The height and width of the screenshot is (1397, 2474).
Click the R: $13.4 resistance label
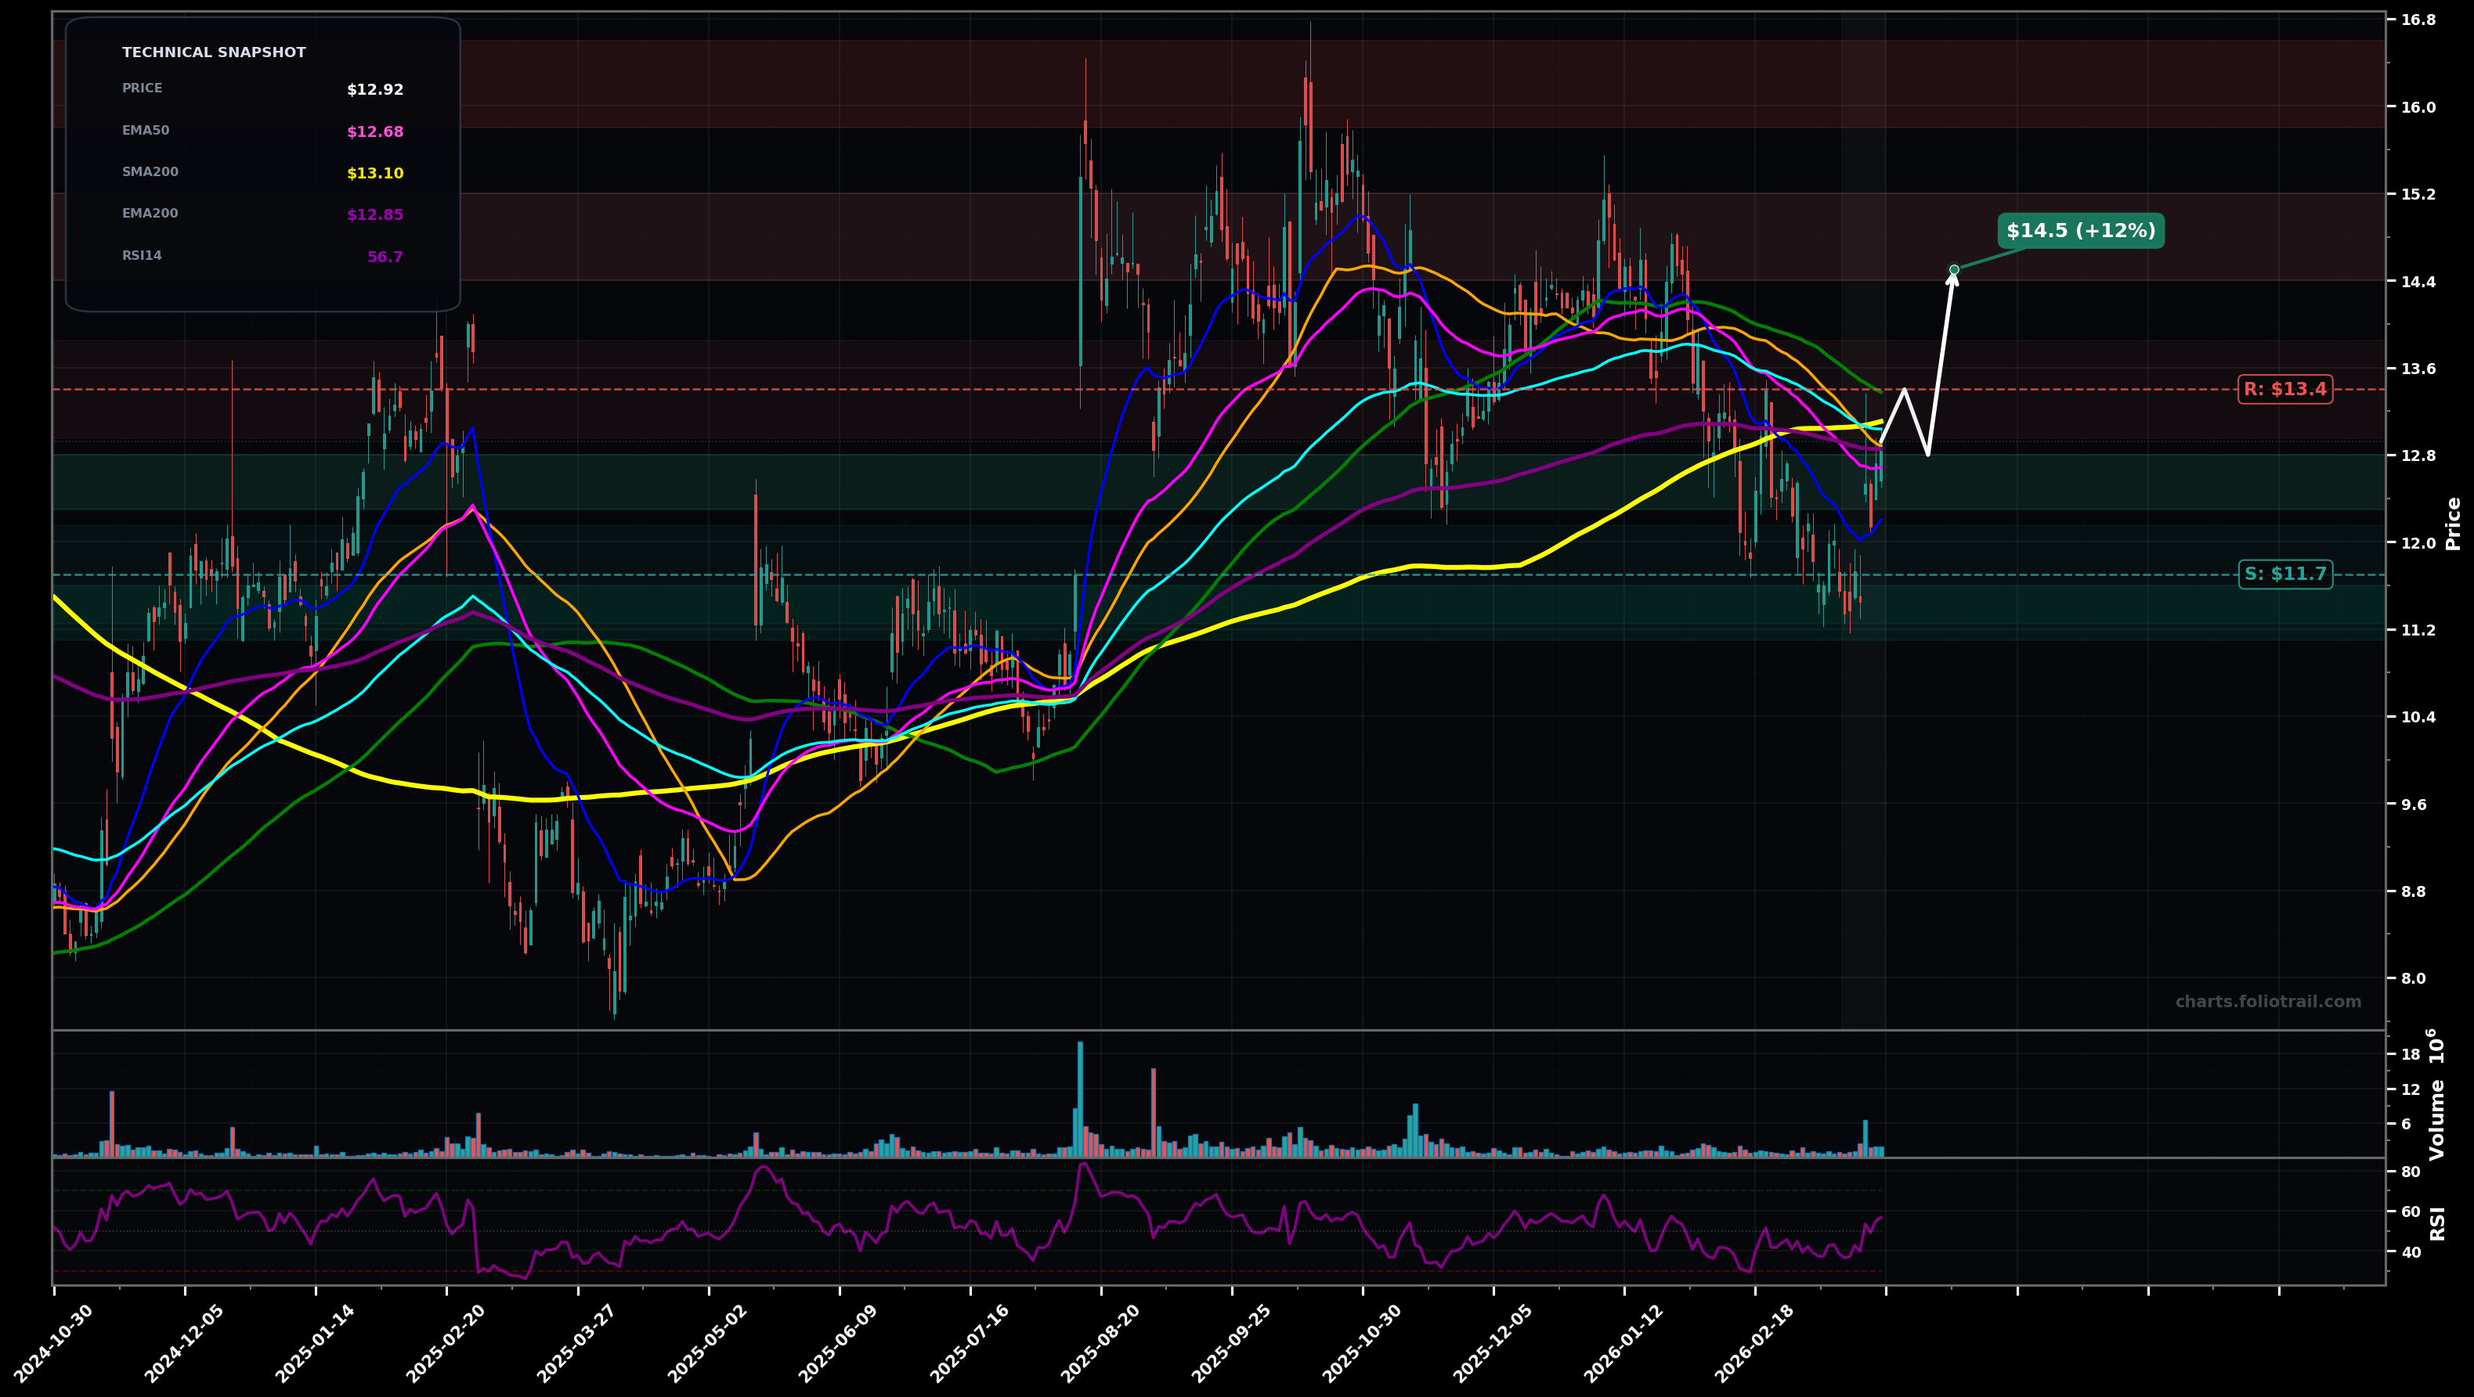pos(2284,390)
